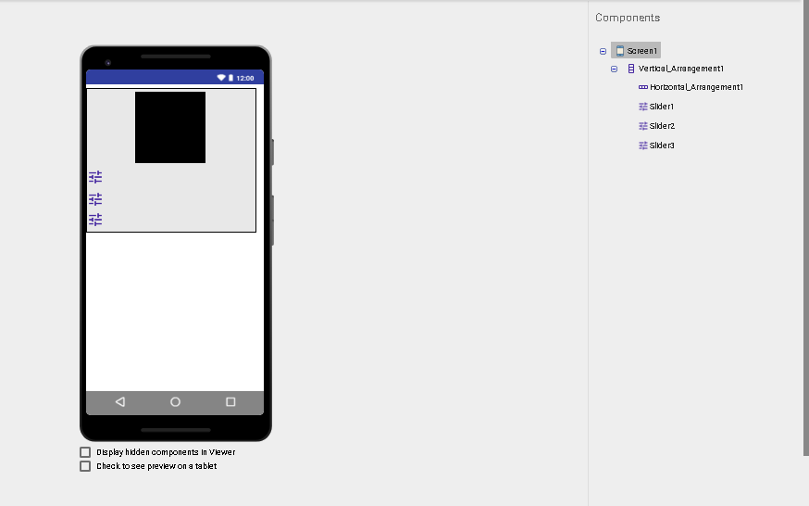Select the first slider in the phone viewer
Image resolution: width=809 pixels, height=506 pixels.
(x=95, y=177)
